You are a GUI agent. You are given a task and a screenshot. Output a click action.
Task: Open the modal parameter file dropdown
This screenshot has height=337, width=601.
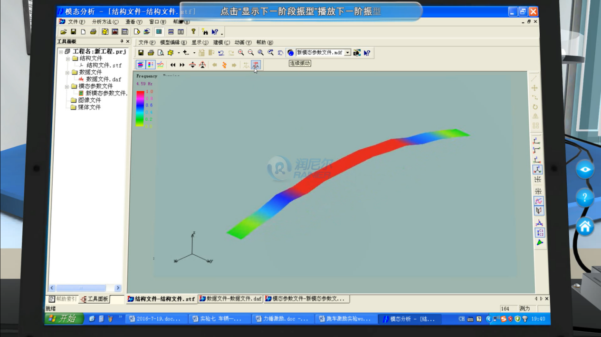coord(347,53)
